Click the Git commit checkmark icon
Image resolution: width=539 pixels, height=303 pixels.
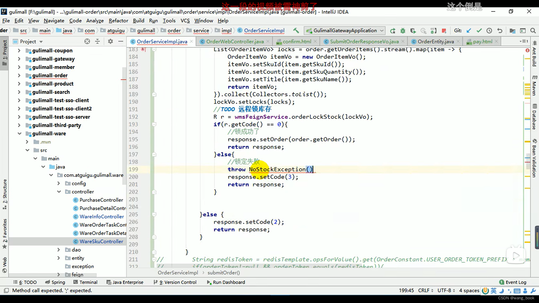479,31
